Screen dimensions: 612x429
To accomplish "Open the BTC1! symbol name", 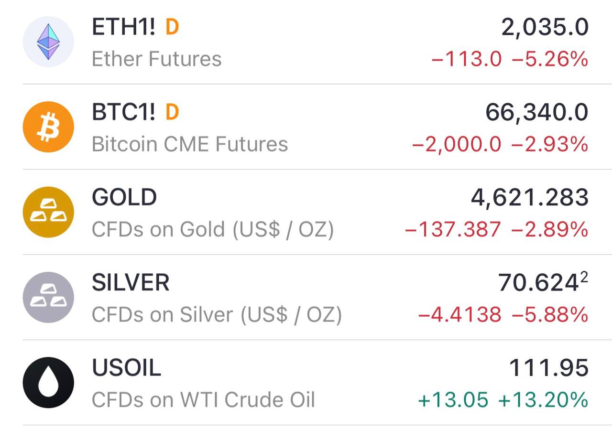I will (123, 112).
